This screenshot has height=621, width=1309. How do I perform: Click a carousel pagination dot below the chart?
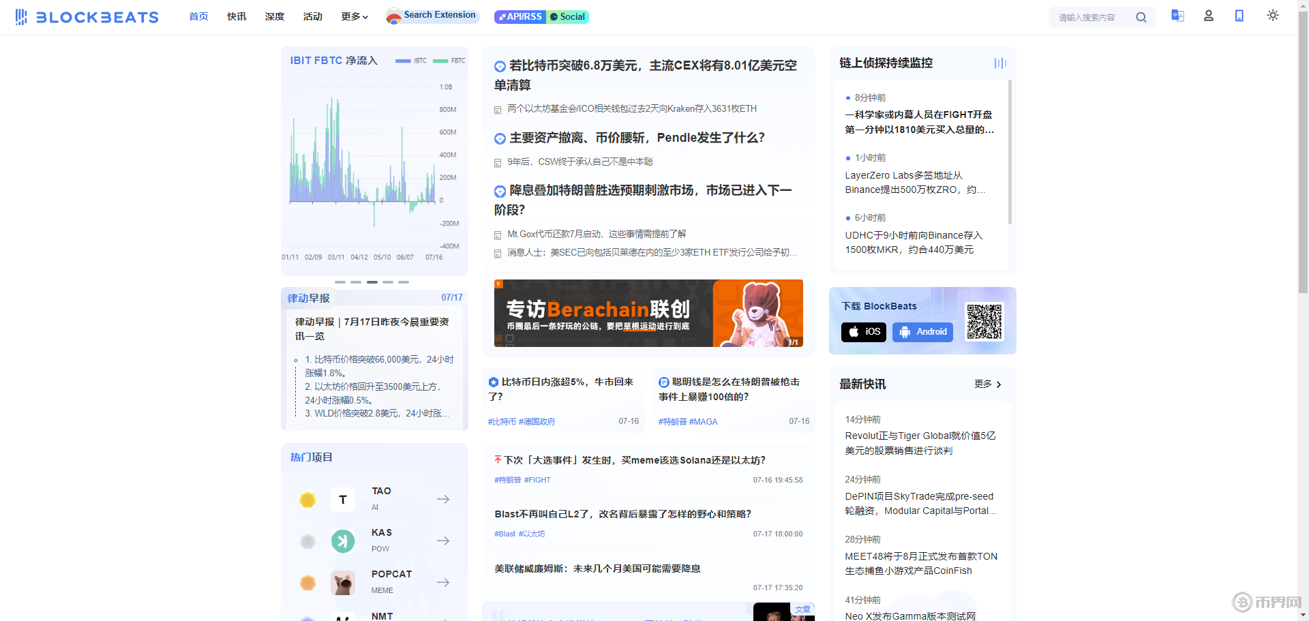click(x=372, y=282)
